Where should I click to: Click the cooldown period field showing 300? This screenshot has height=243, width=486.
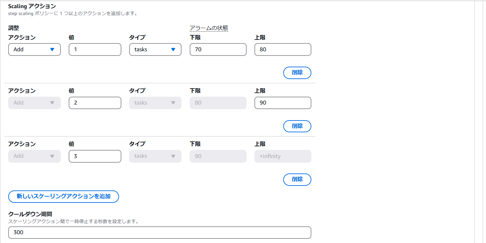[x=160, y=233]
